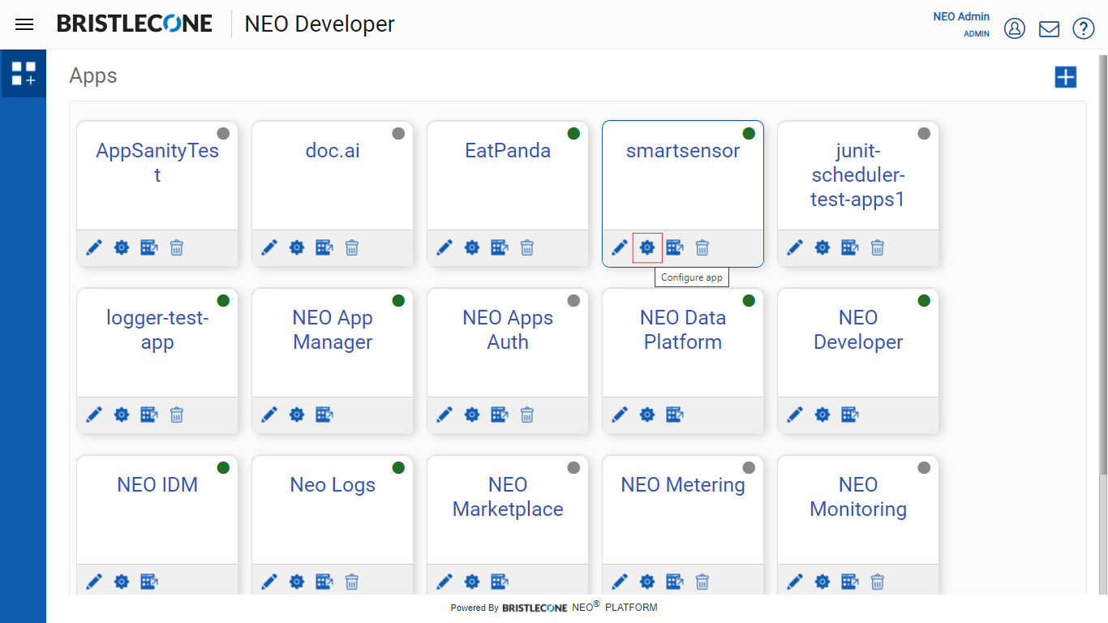Configure the Neo Logs app via gear icon
Screen dimensions: 1108x623
point(297,582)
